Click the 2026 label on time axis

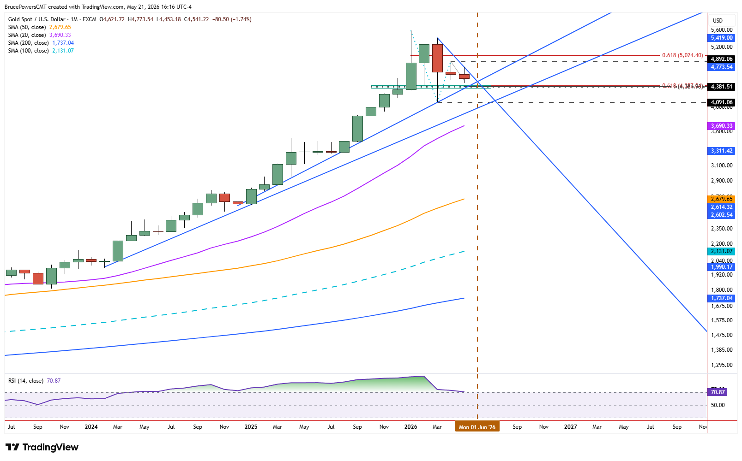pyautogui.click(x=410, y=427)
